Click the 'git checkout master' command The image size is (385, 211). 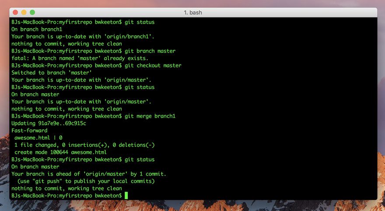pyautogui.click(x=153, y=66)
